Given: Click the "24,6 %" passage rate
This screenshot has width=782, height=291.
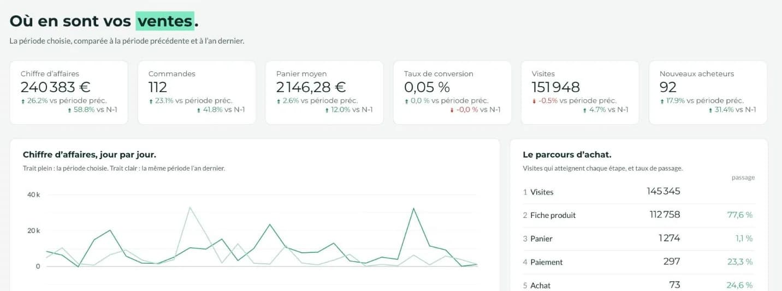Looking at the screenshot, I should (x=740, y=286).
